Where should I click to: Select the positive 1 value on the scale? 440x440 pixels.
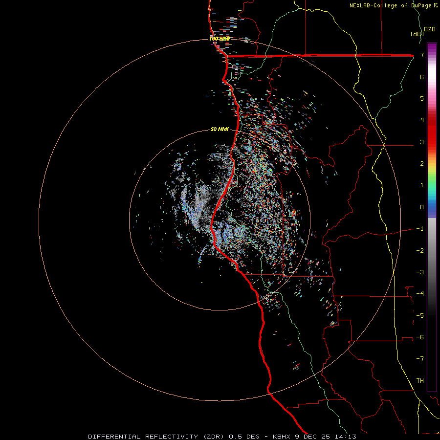pos(422,185)
